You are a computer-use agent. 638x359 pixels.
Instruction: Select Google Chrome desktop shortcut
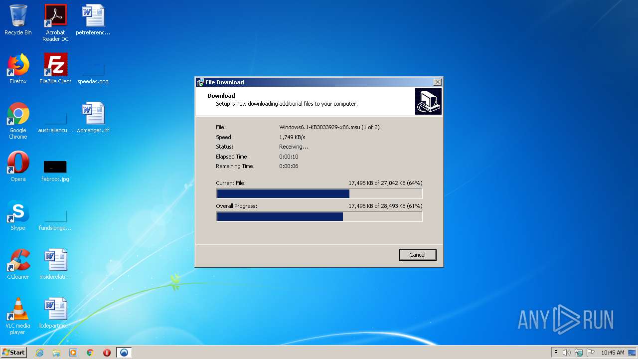tap(18, 121)
